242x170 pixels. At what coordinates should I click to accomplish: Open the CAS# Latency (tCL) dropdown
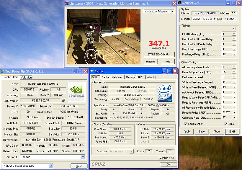click(234, 34)
